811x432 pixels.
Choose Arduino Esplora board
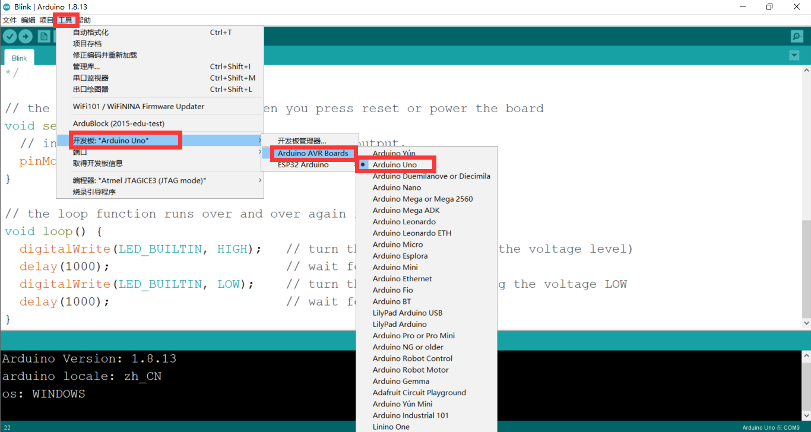[426, 256]
